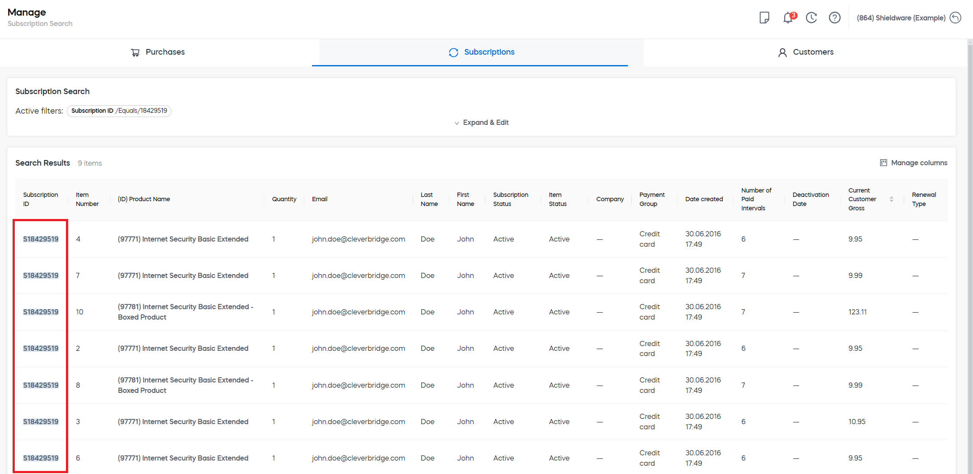Image resolution: width=973 pixels, height=474 pixels.
Task: Open the notifications bell icon
Action: click(x=789, y=18)
